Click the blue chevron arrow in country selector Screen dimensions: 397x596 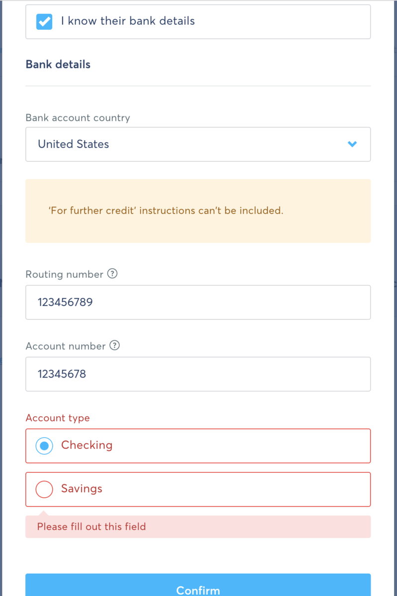click(352, 144)
